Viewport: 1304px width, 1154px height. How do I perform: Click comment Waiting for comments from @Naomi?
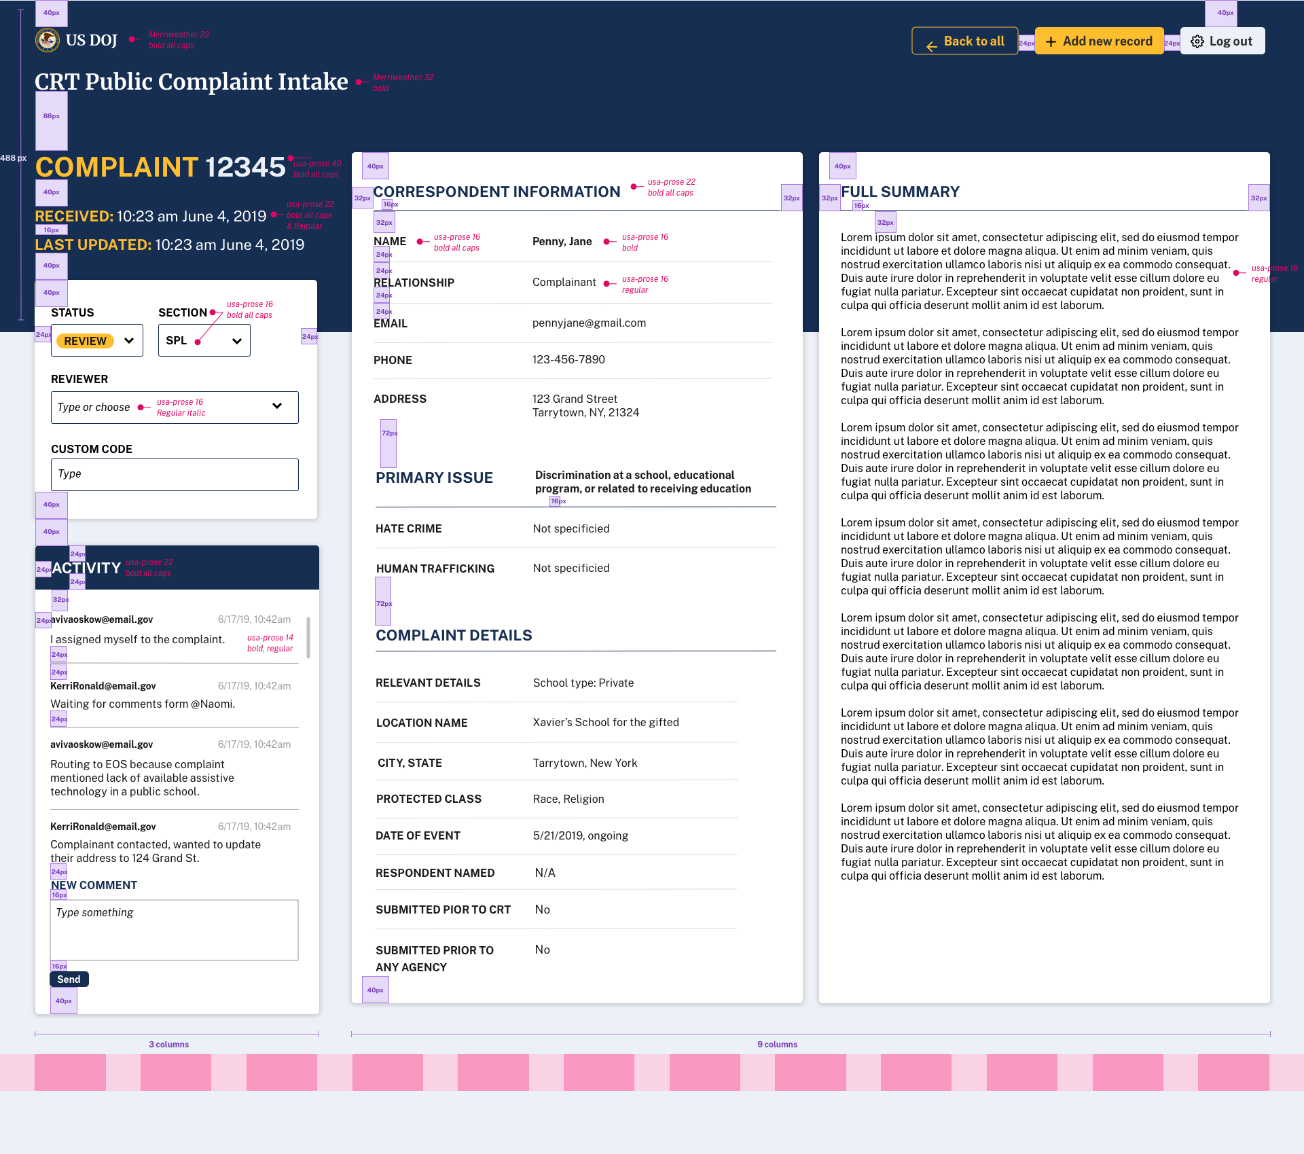[x=143, y=704]
